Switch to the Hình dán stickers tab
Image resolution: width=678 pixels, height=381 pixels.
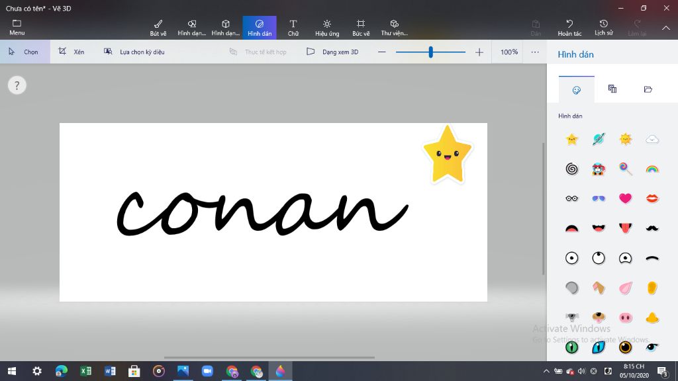click(260, 28)
